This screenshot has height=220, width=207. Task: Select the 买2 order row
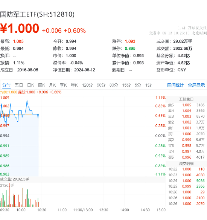pyautogui.click(x=186, y=140)
